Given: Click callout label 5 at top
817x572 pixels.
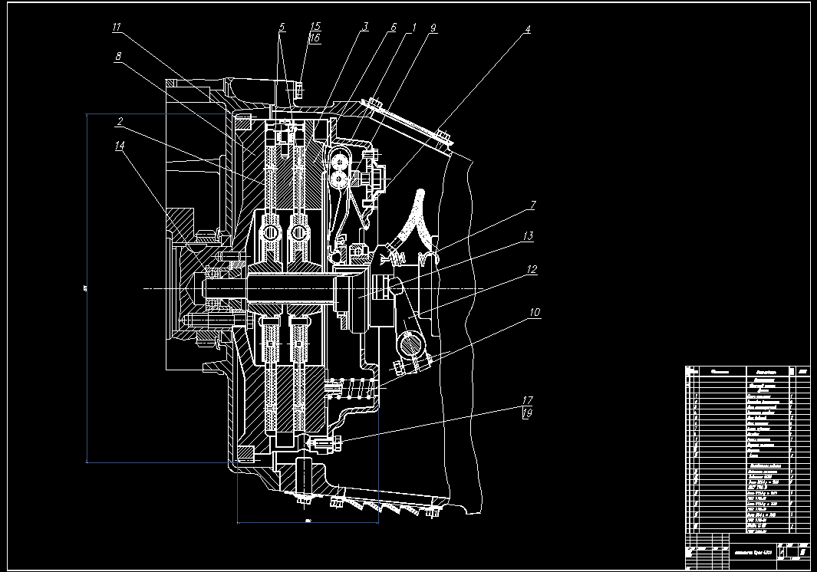Looking at the screenshot, I should click(x=282, y=27).
